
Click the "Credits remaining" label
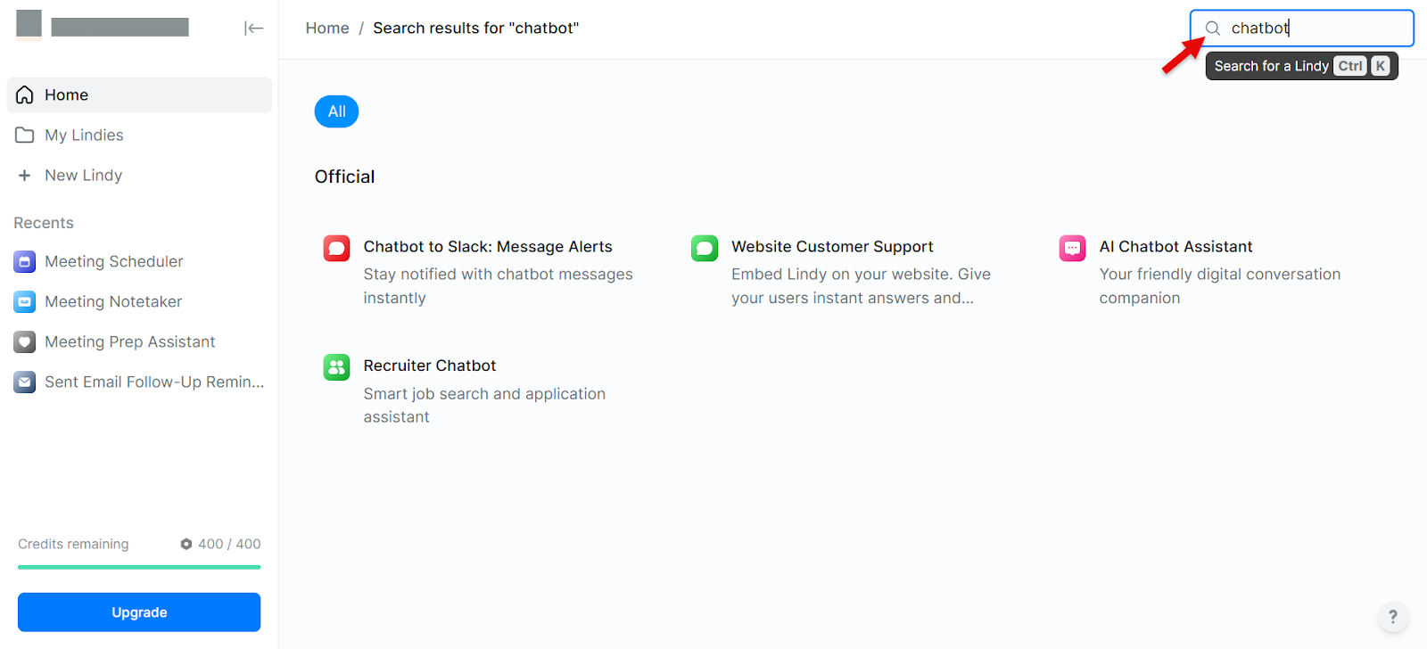73,544
